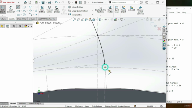Select the sketch Text tool

[36, 11]
